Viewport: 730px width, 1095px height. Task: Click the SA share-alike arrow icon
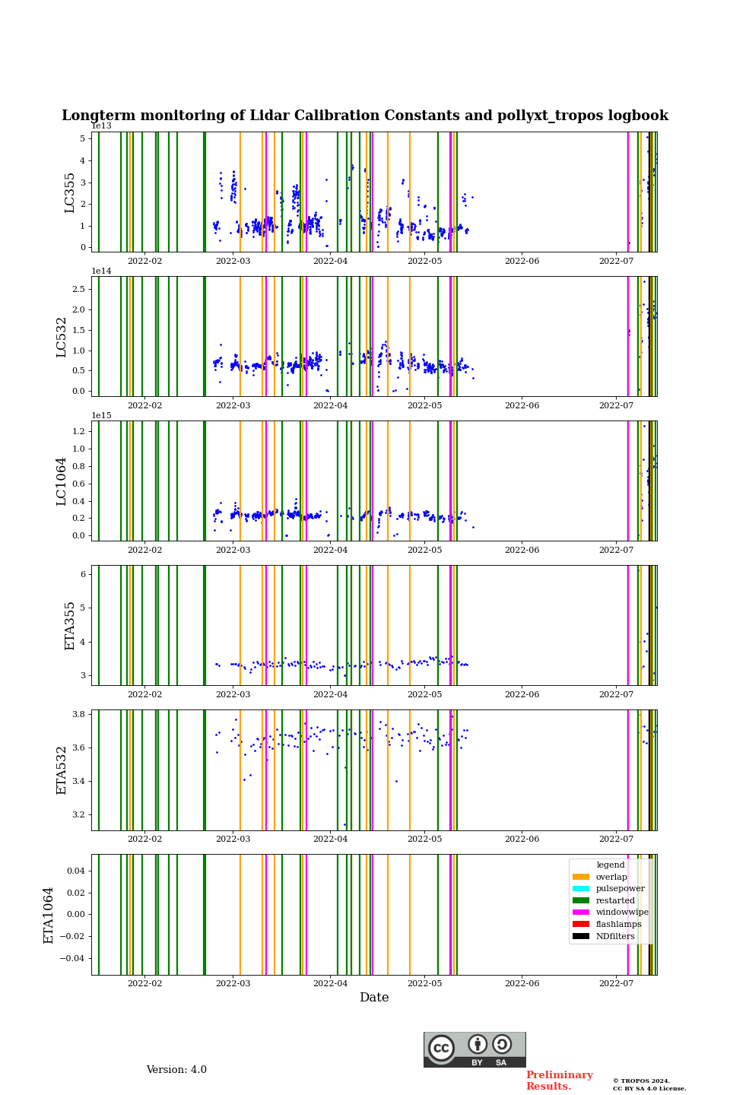click(x=502, y=1044)
